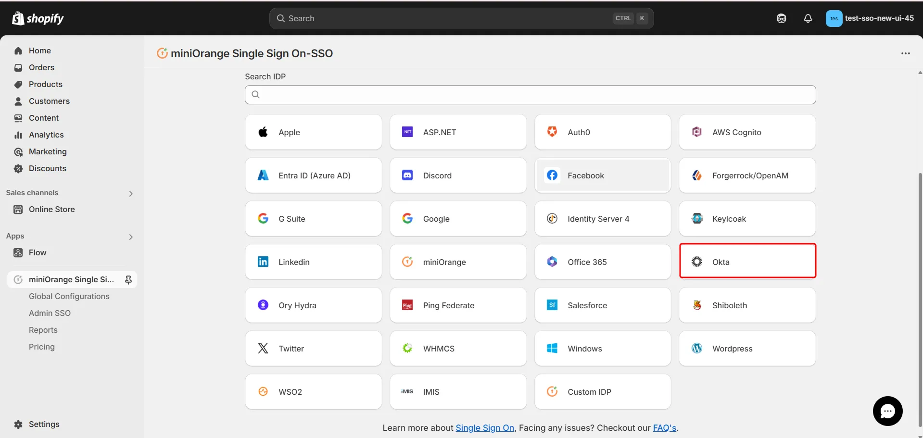Click the Shopify logo
The width and height of the screenshot is (923, 438).
click(38, 18)
